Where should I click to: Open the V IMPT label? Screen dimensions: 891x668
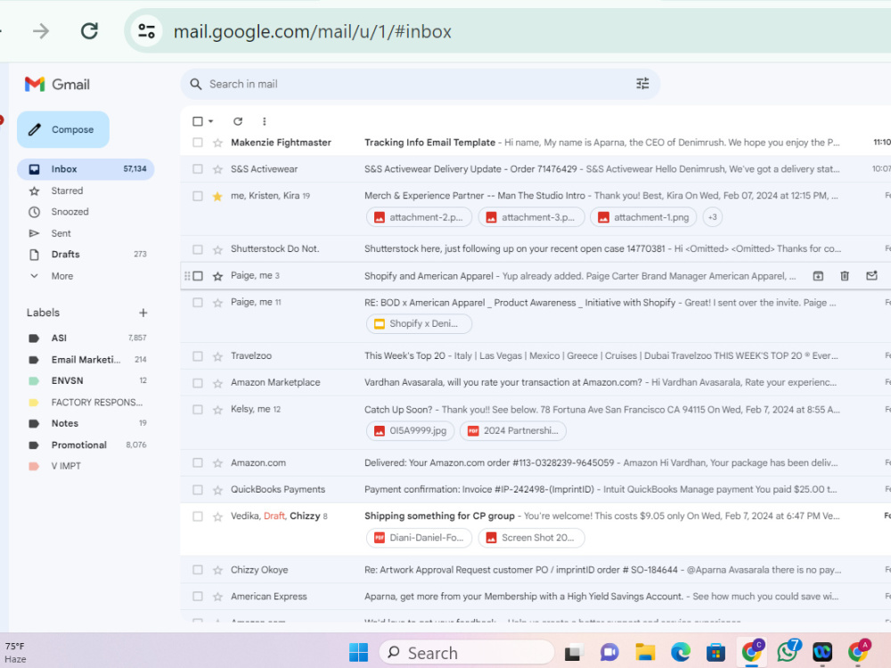86,466
